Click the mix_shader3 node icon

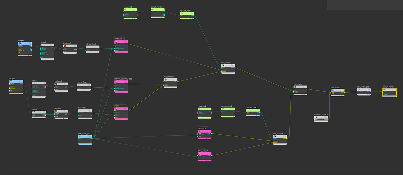295,87
